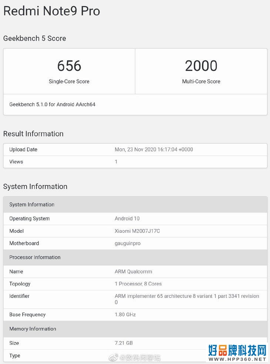Click the Weibo logo icon in watermark
This screenshot has width=270, height=364.
[114, 357]
